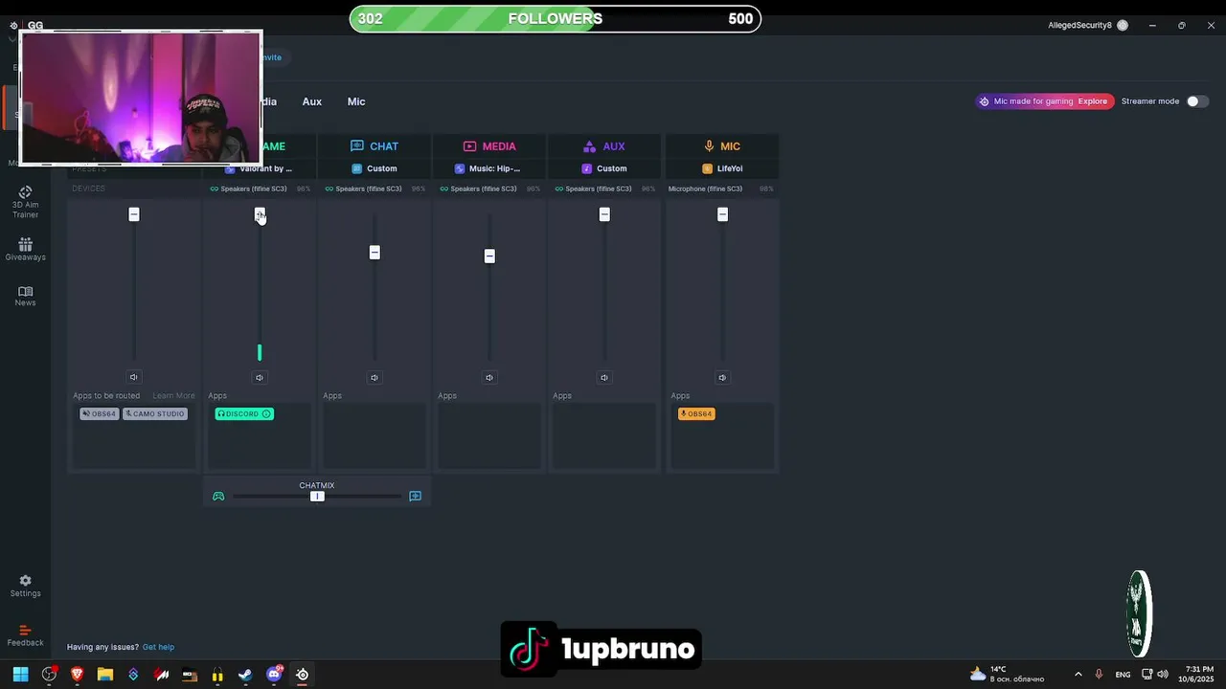This screenshot has width=1226, height=689.
Task: Click the Media channel volume slider handle
Action: 489,256
